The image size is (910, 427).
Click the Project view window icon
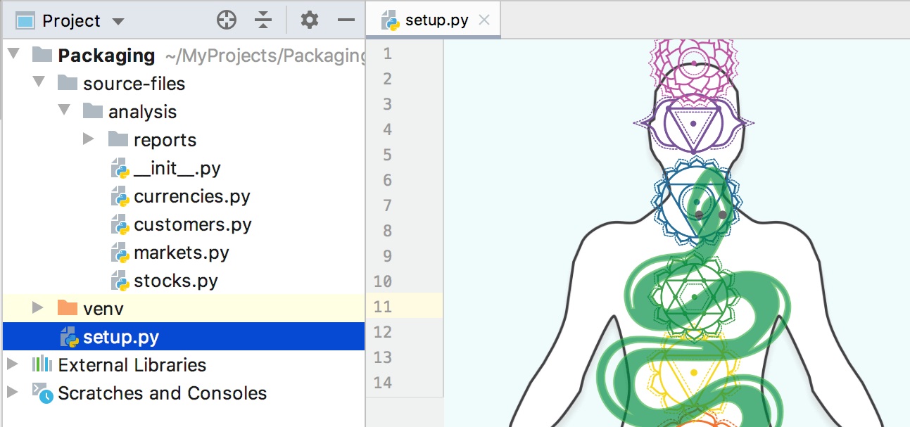(x=25, y=21)
